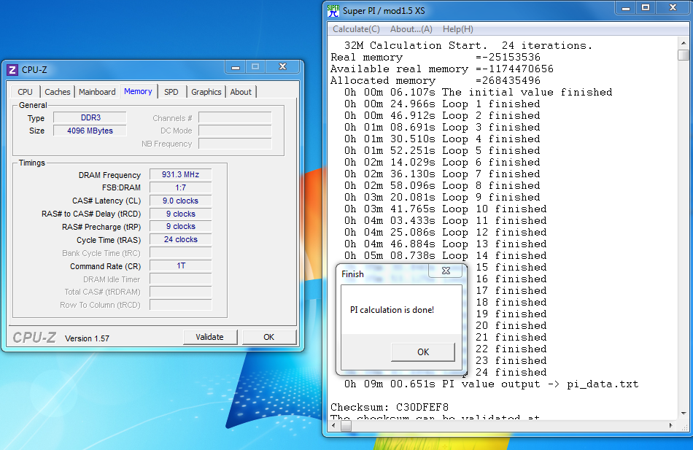Open the About tab in CPU-Z
The image size is (693, 450).
pos(241,92)
